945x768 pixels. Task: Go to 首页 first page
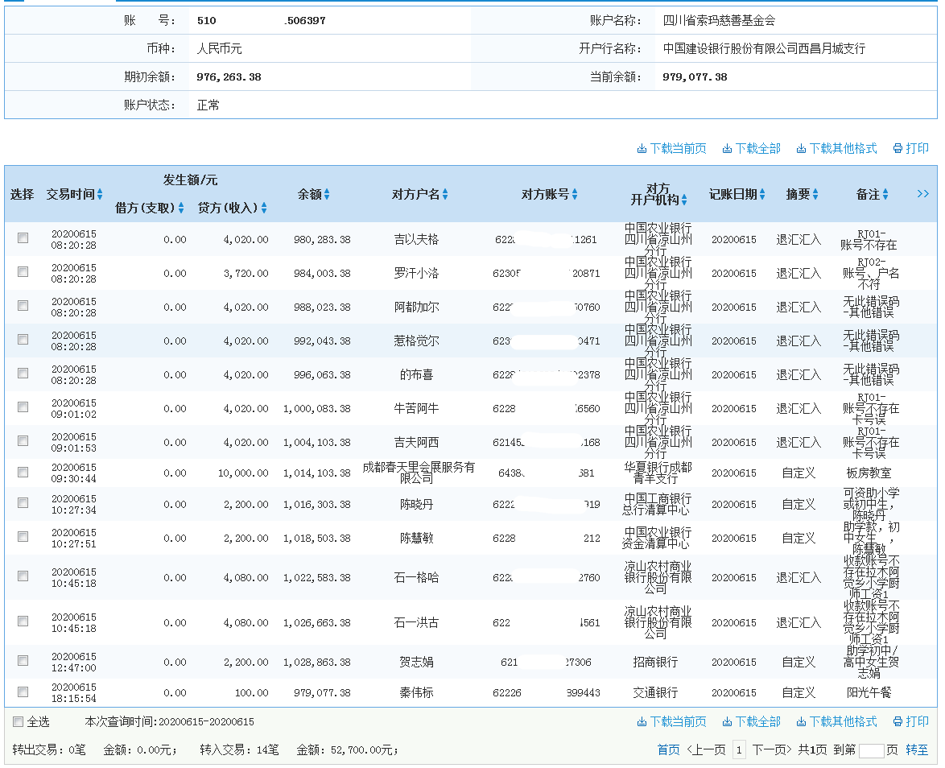[668, 750]
